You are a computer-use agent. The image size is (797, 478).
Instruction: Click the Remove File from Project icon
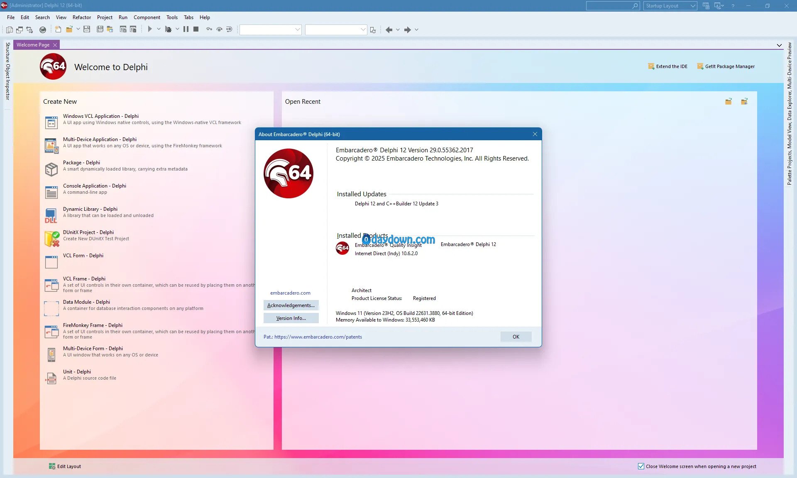pos(133,29)
